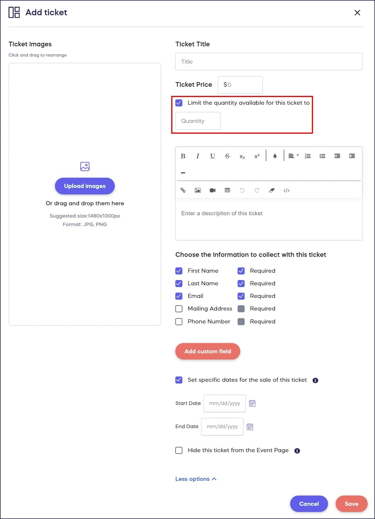Click the strikethrough formatting icon
This screenshot has height=519, width=375.
point(227,156)
